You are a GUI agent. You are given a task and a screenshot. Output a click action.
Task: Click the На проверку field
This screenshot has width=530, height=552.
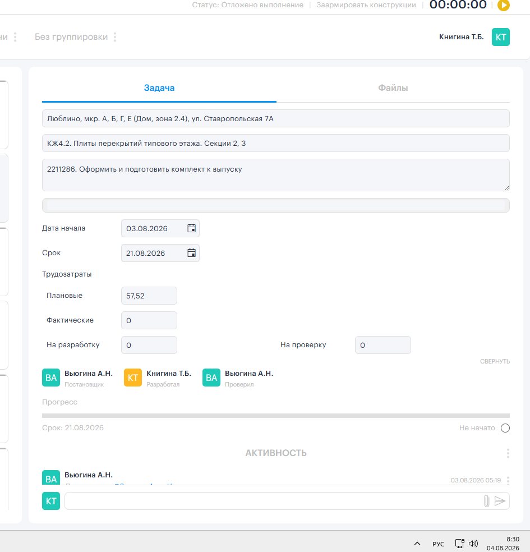click(383, 345)
